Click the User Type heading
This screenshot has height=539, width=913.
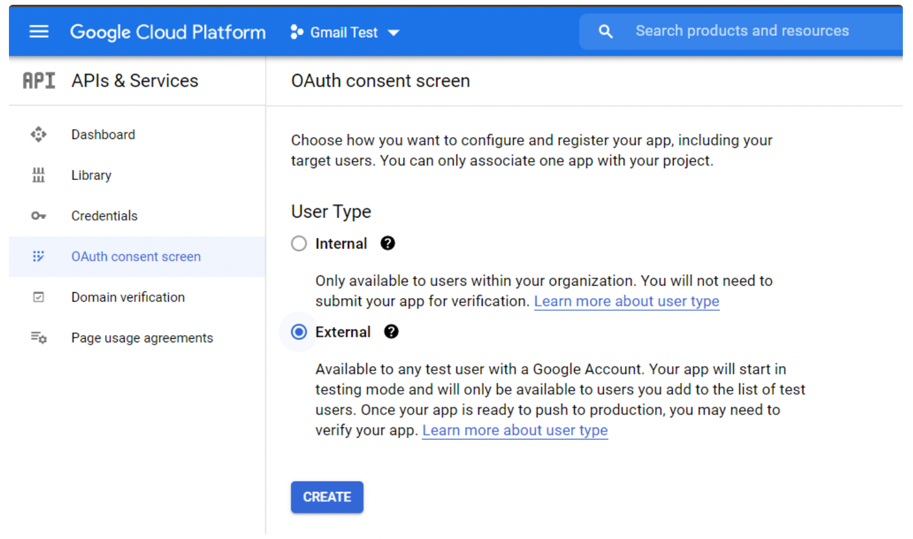[331, 212]
